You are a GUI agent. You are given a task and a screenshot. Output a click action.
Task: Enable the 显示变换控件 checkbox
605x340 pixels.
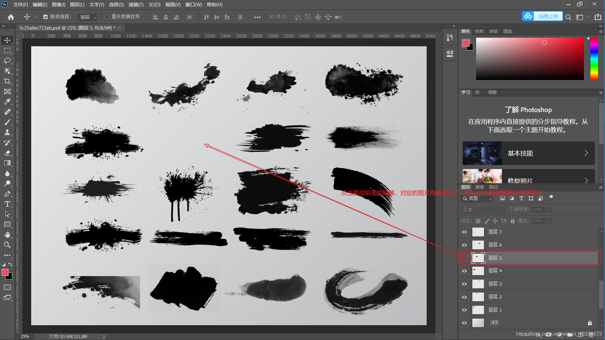coord(107,17)
